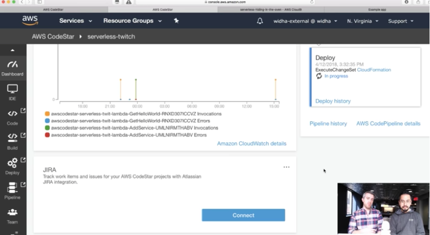The width and height of the screenshot is (430, 235).
Task: Collapse sidebar with up arrow
Action: tap(12, 50)
